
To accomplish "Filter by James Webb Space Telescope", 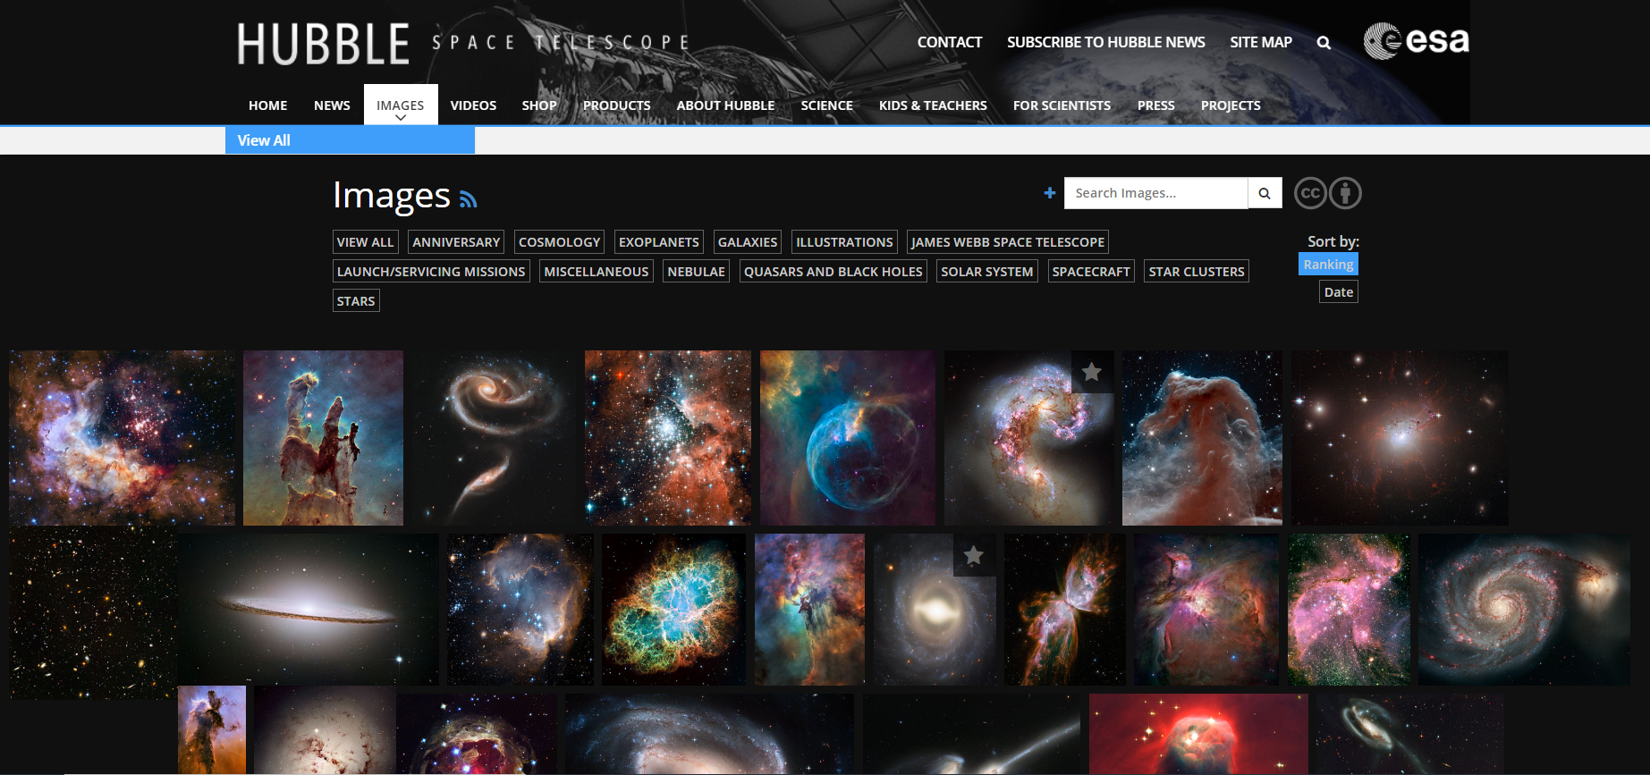I will coord(1008,242).
